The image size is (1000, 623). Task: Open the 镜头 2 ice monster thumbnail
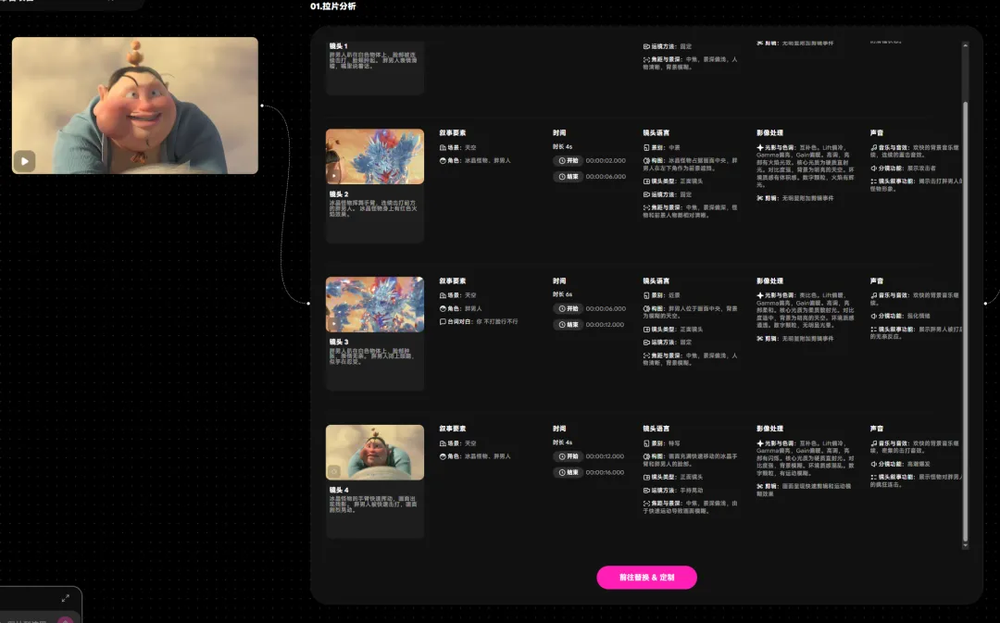pos(374,156)
